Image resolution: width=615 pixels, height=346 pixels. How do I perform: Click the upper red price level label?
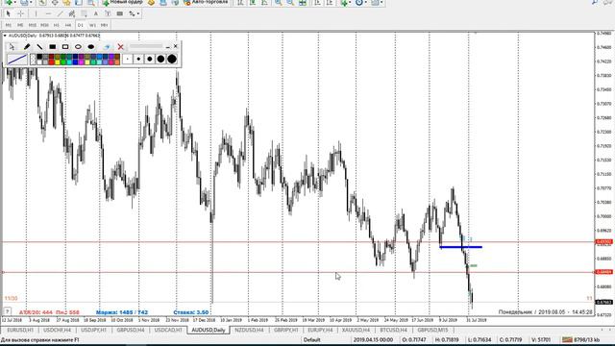604,242
